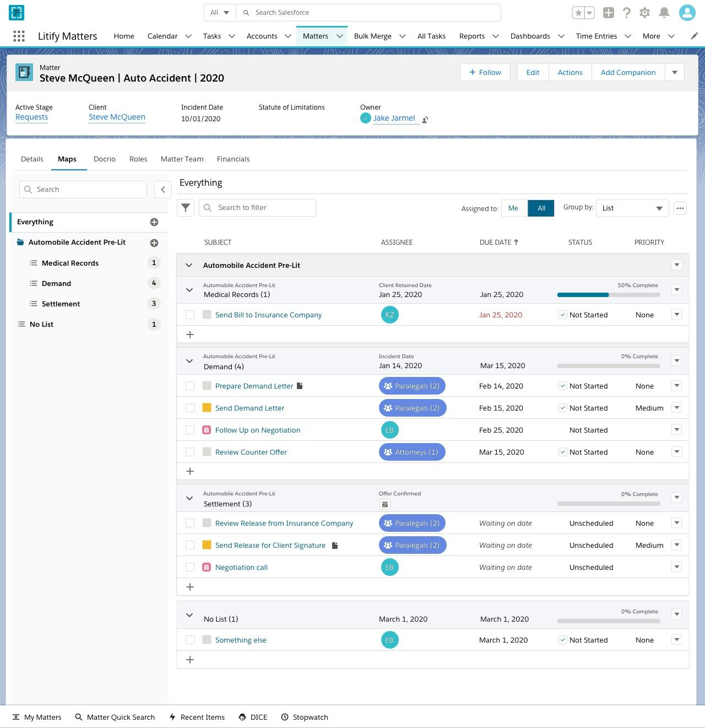
Task: Go to the Home navigation tab
Action: [x=124, y=36]
